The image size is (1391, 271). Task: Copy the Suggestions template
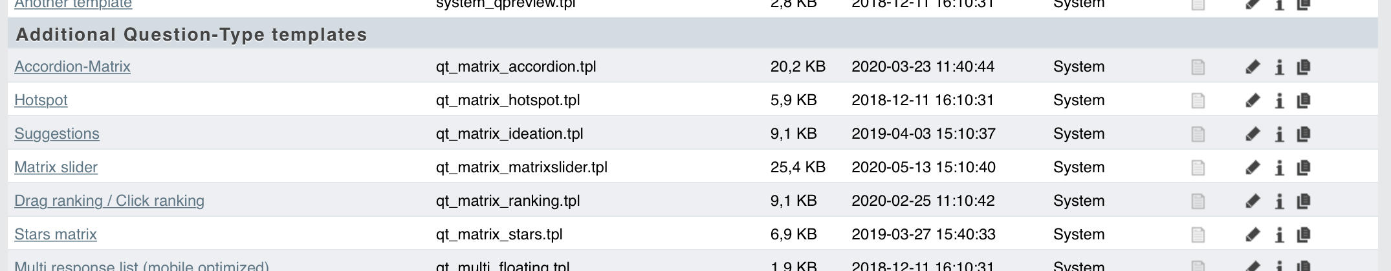(x=1304, y=134)
